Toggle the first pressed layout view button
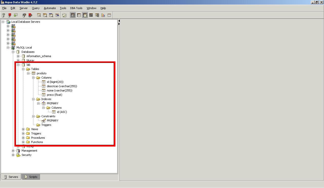 tap(73, 15)
